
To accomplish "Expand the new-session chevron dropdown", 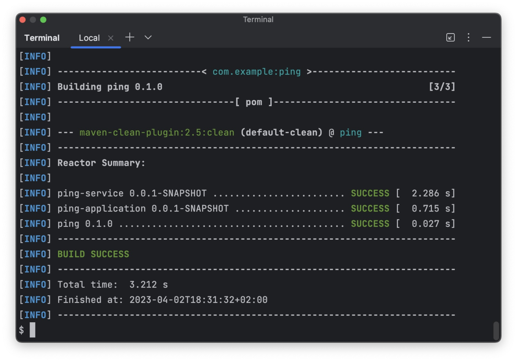I will pyautogui.click(x=148, y=38).
